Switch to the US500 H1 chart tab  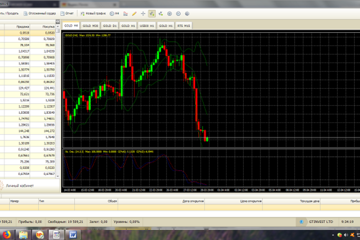pyautogui.click(x=147, y=26)
